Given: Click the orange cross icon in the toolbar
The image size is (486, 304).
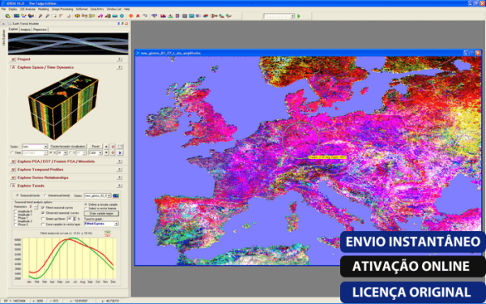Looking at the screenshot, I should point(130,16).
